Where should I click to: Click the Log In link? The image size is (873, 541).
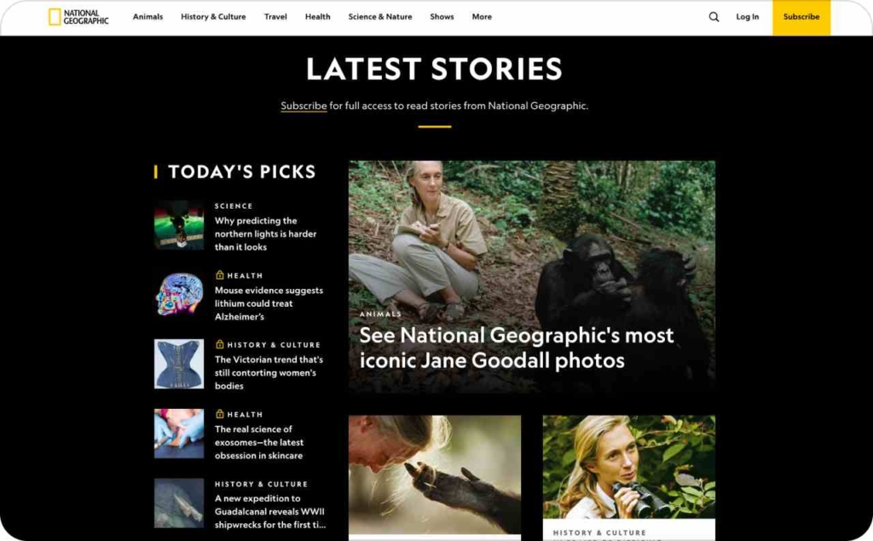point(747,17)
